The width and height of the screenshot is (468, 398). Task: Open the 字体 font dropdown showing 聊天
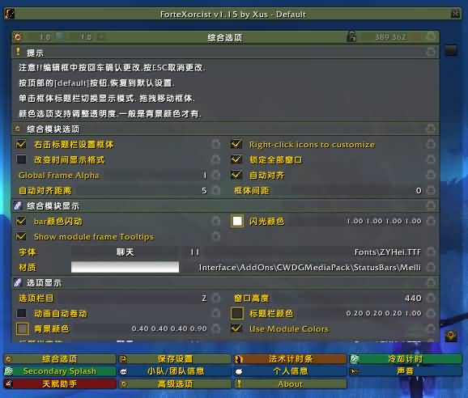(x=125, y=252)
